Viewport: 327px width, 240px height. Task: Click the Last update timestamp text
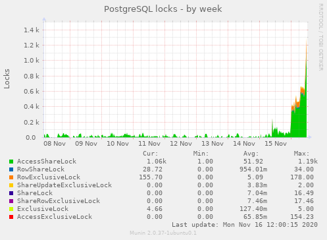point(245,225)
